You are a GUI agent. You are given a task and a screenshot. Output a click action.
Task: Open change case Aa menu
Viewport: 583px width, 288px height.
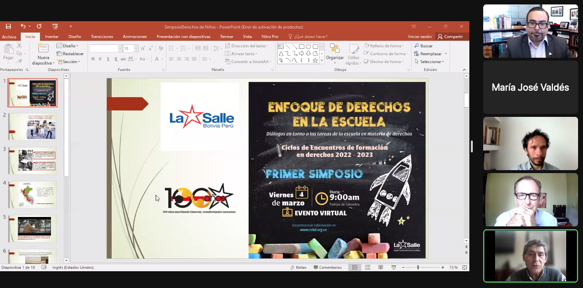[x=144, y=59]
